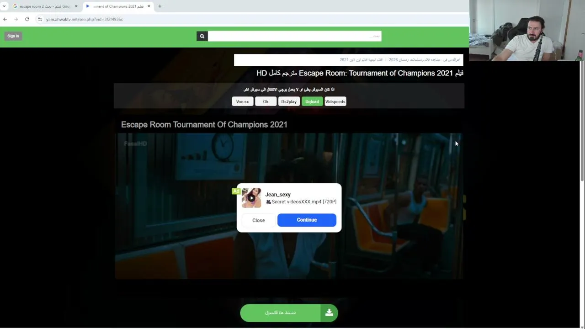Focus the address bar URL yam.ahwaktv.net
Screen dimensions: 585x329
click(x=85, y=19)
